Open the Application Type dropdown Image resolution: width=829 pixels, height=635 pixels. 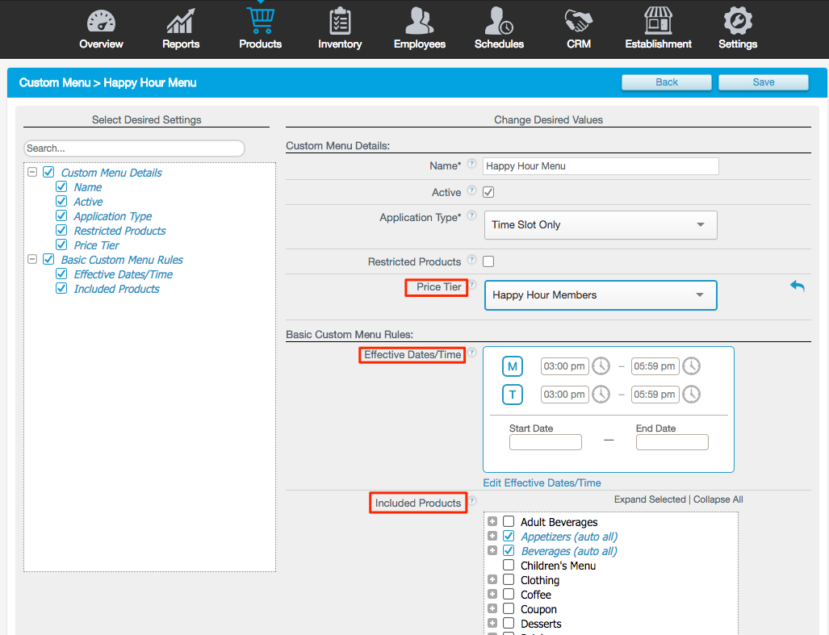[600, 225]
